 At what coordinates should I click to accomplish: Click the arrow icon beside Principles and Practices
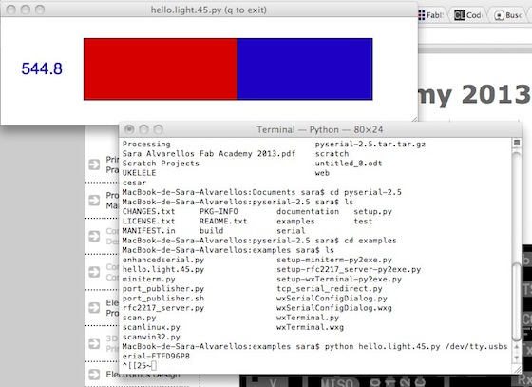point(94,164)
